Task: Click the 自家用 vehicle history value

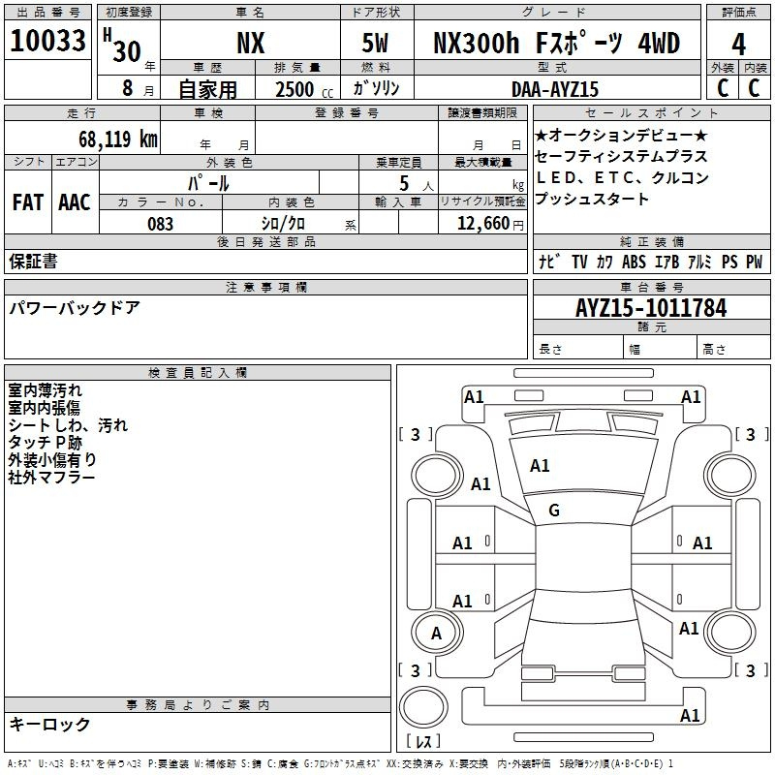Action: [x=207, y=89]
